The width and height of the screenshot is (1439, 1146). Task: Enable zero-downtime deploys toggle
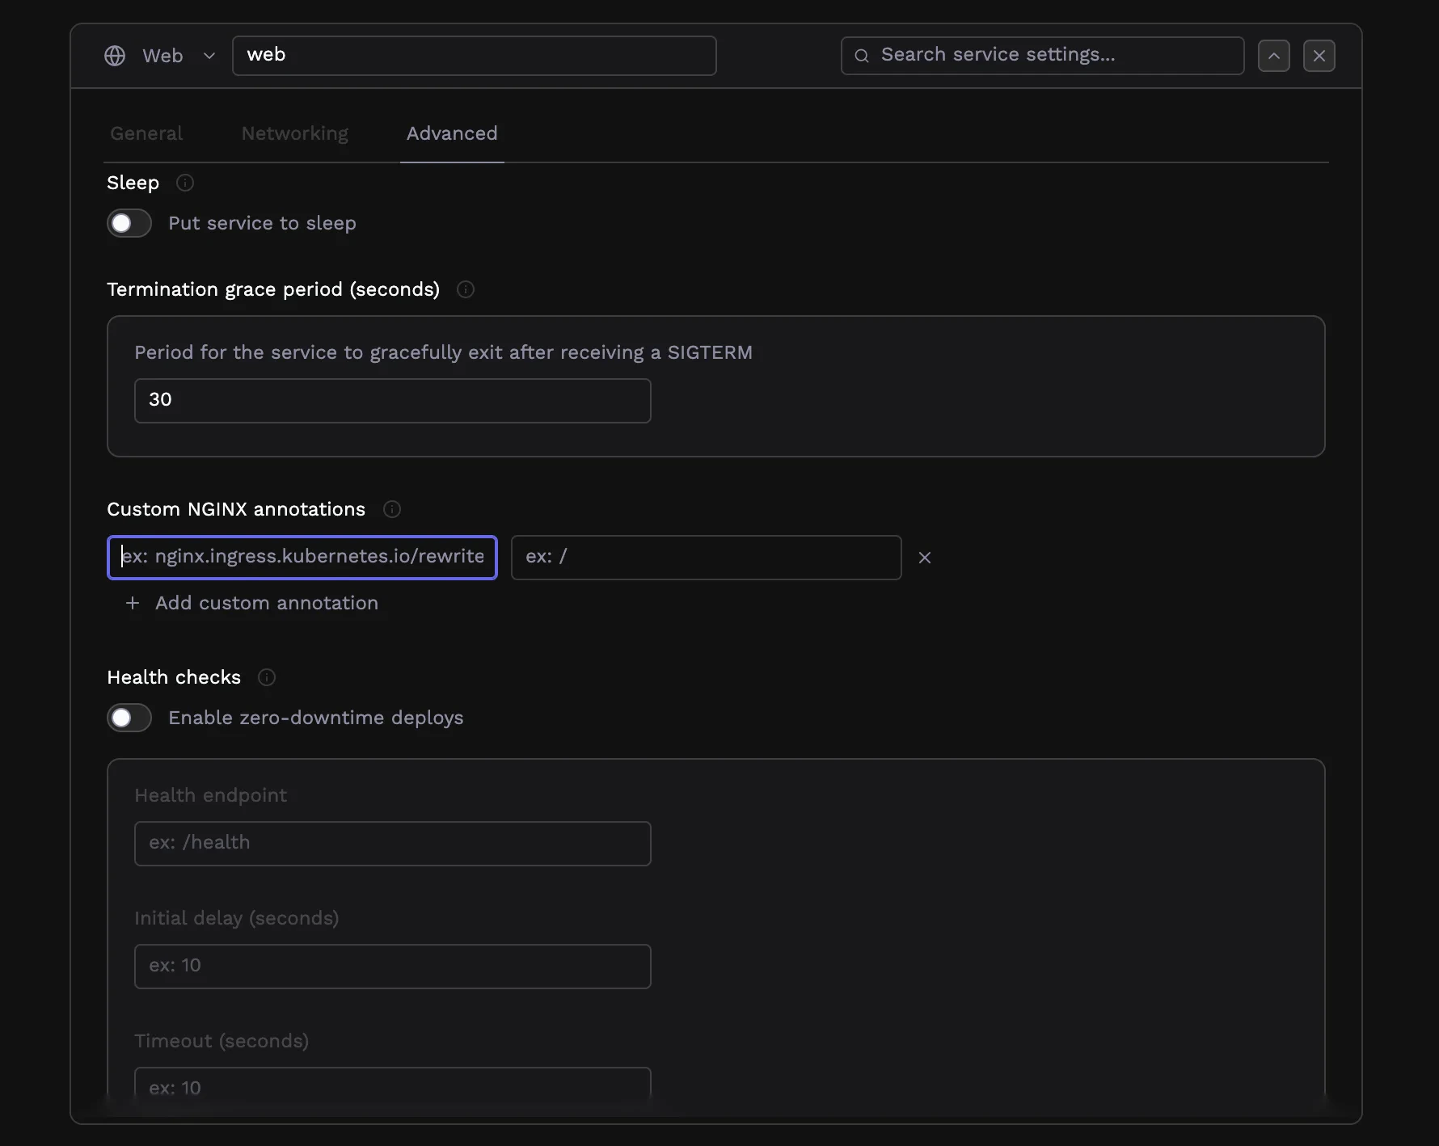click(x=129, y=718)
